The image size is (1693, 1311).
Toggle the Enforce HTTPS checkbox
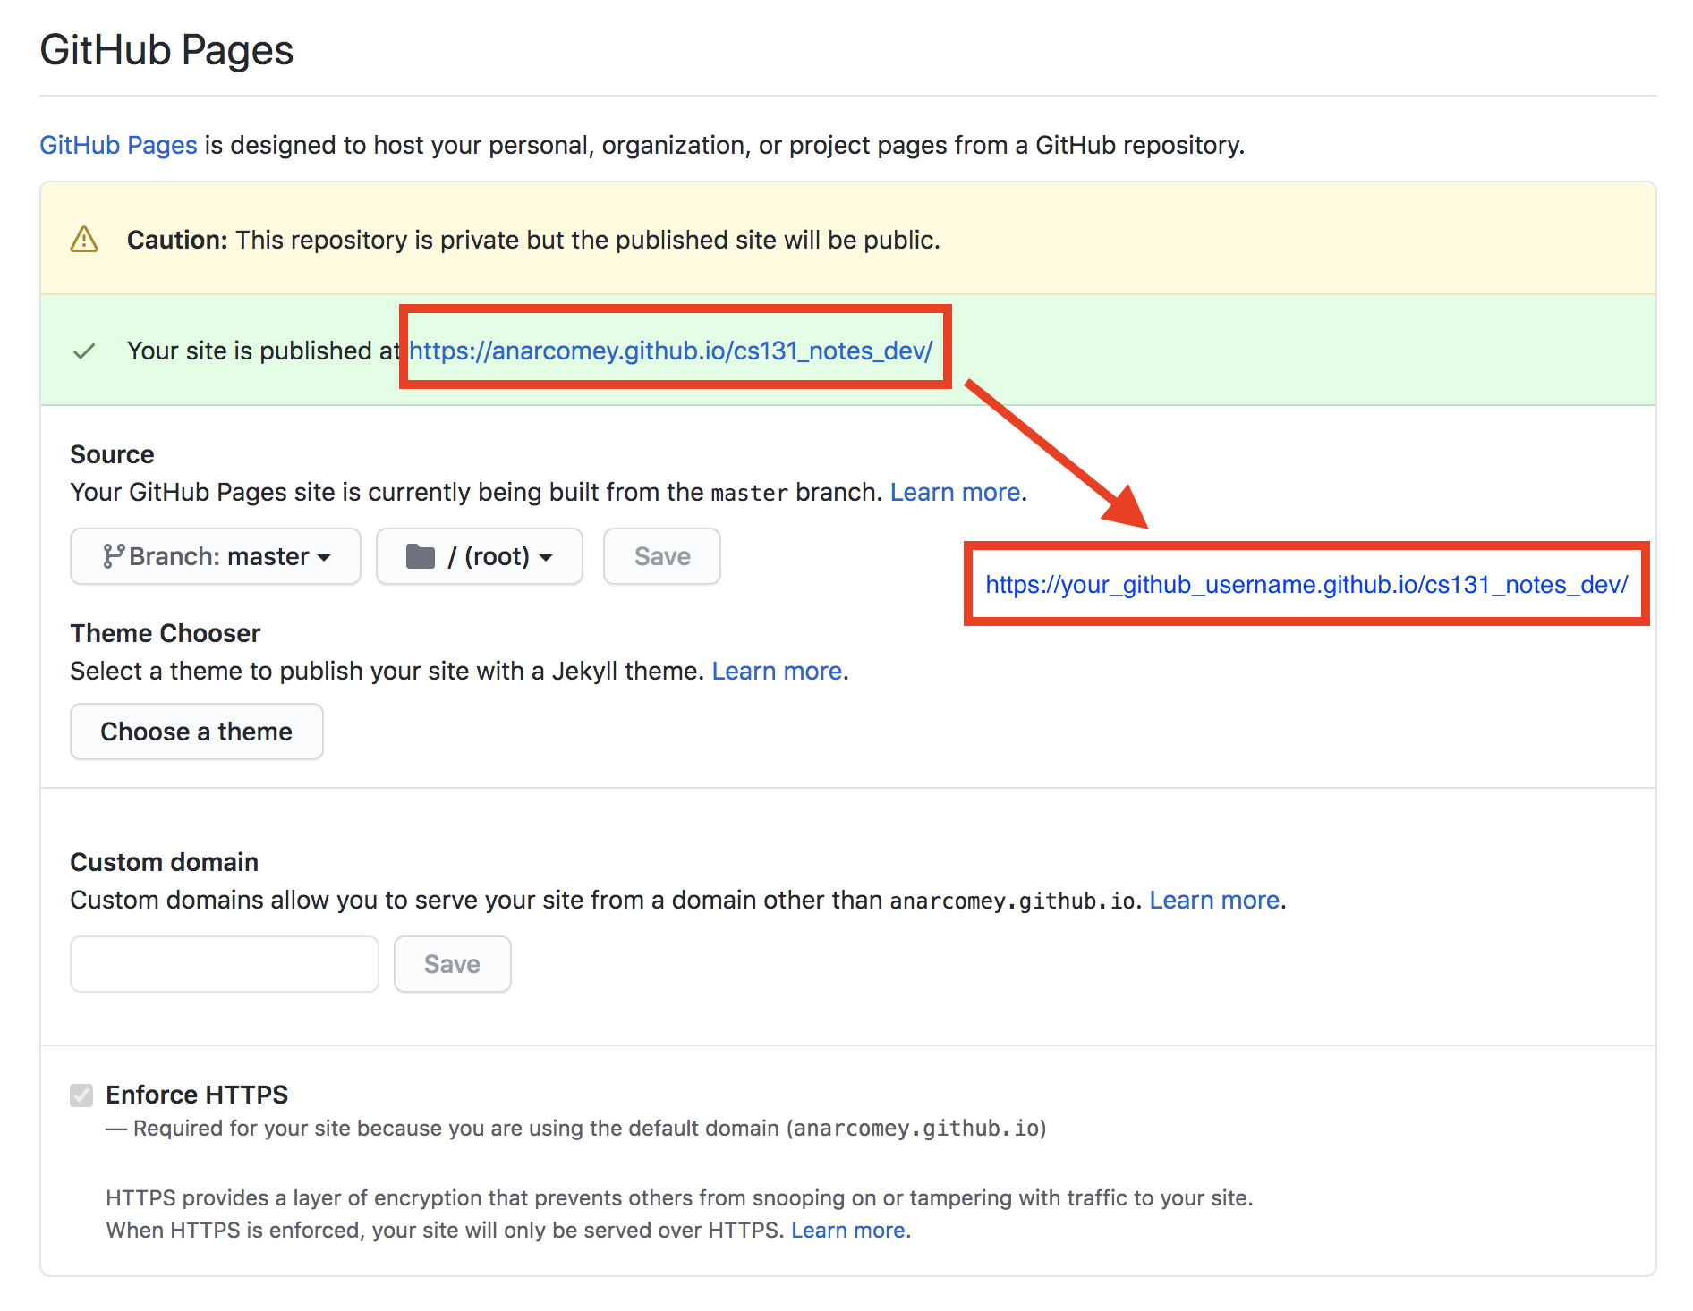(x=81, y=1095)
